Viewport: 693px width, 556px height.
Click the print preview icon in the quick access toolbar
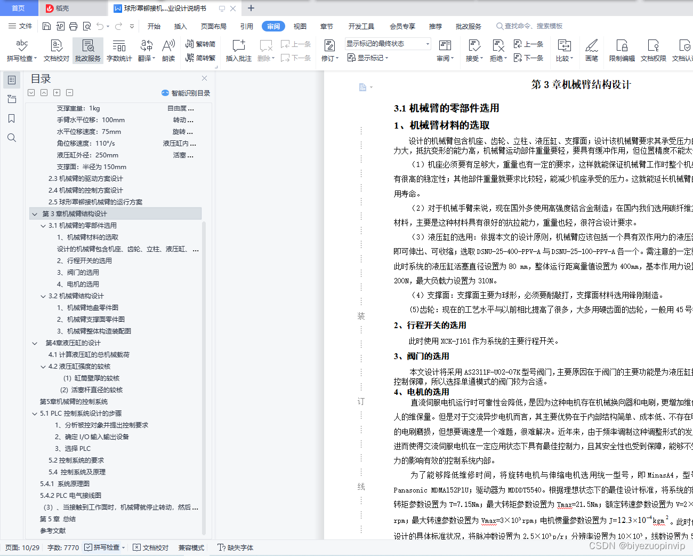pos(86,26)
